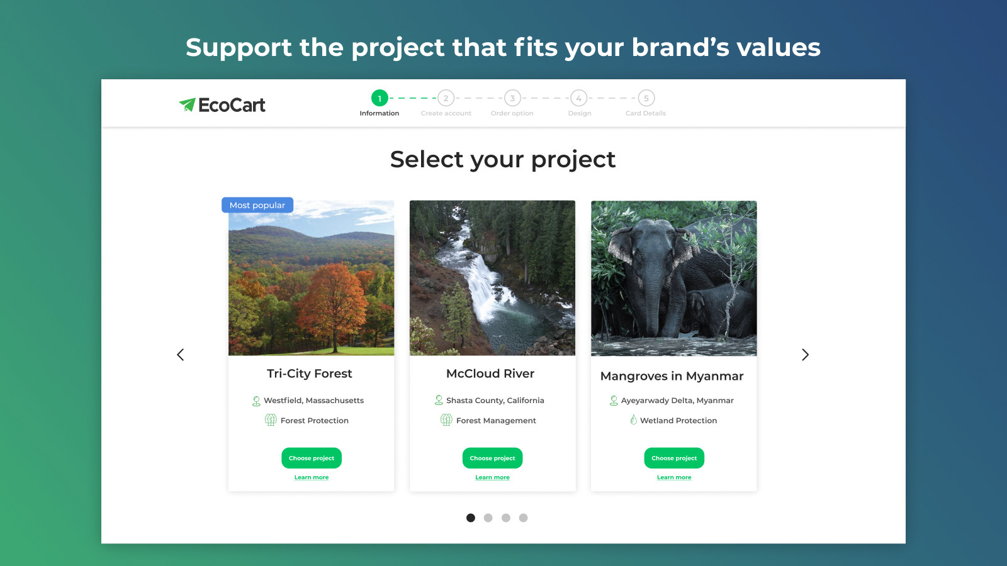Click location pin icon for Ayeyarwady Delta
1007x566 pixels.
(x=614, y=401)
